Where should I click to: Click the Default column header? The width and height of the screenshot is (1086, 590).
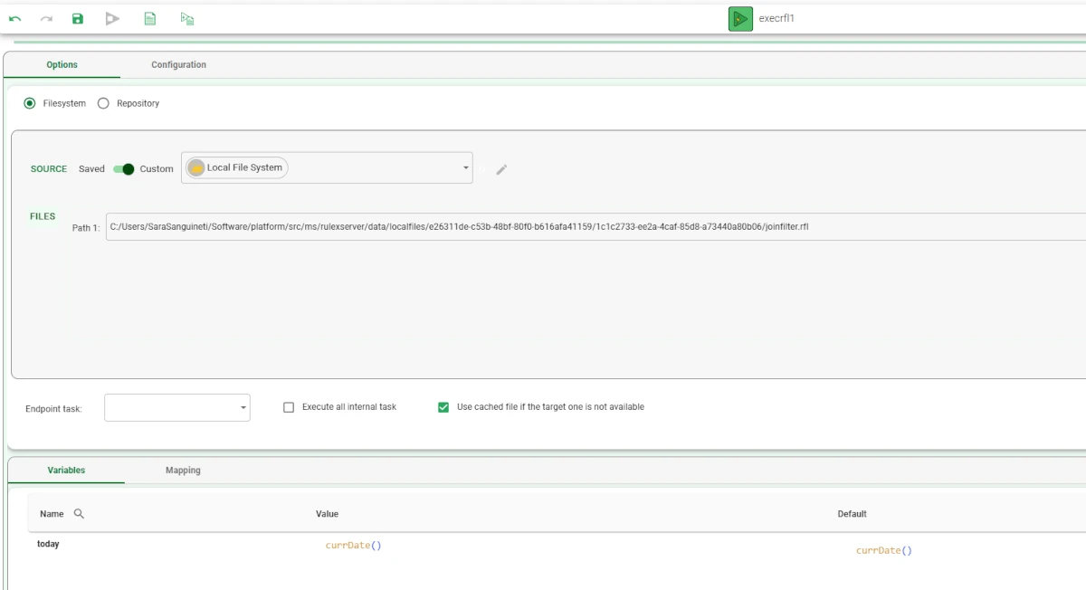point(852,514)
